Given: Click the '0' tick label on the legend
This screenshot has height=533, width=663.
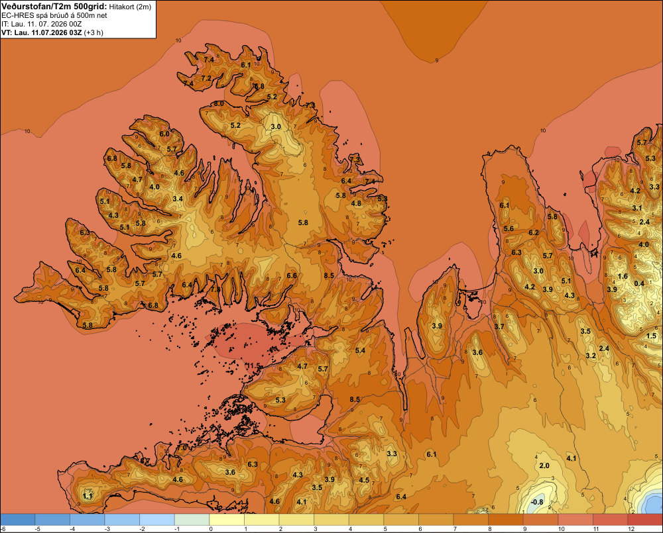Looking at the screenshot, I should (x=211, y=529).
